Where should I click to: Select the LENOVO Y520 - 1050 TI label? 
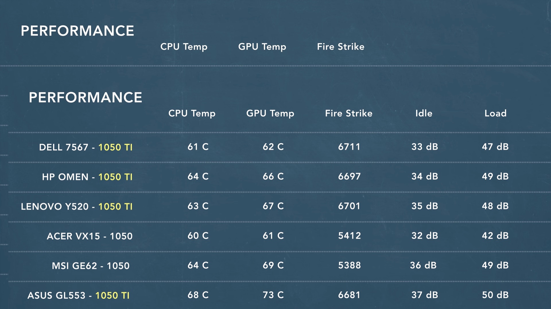[77, 207]
